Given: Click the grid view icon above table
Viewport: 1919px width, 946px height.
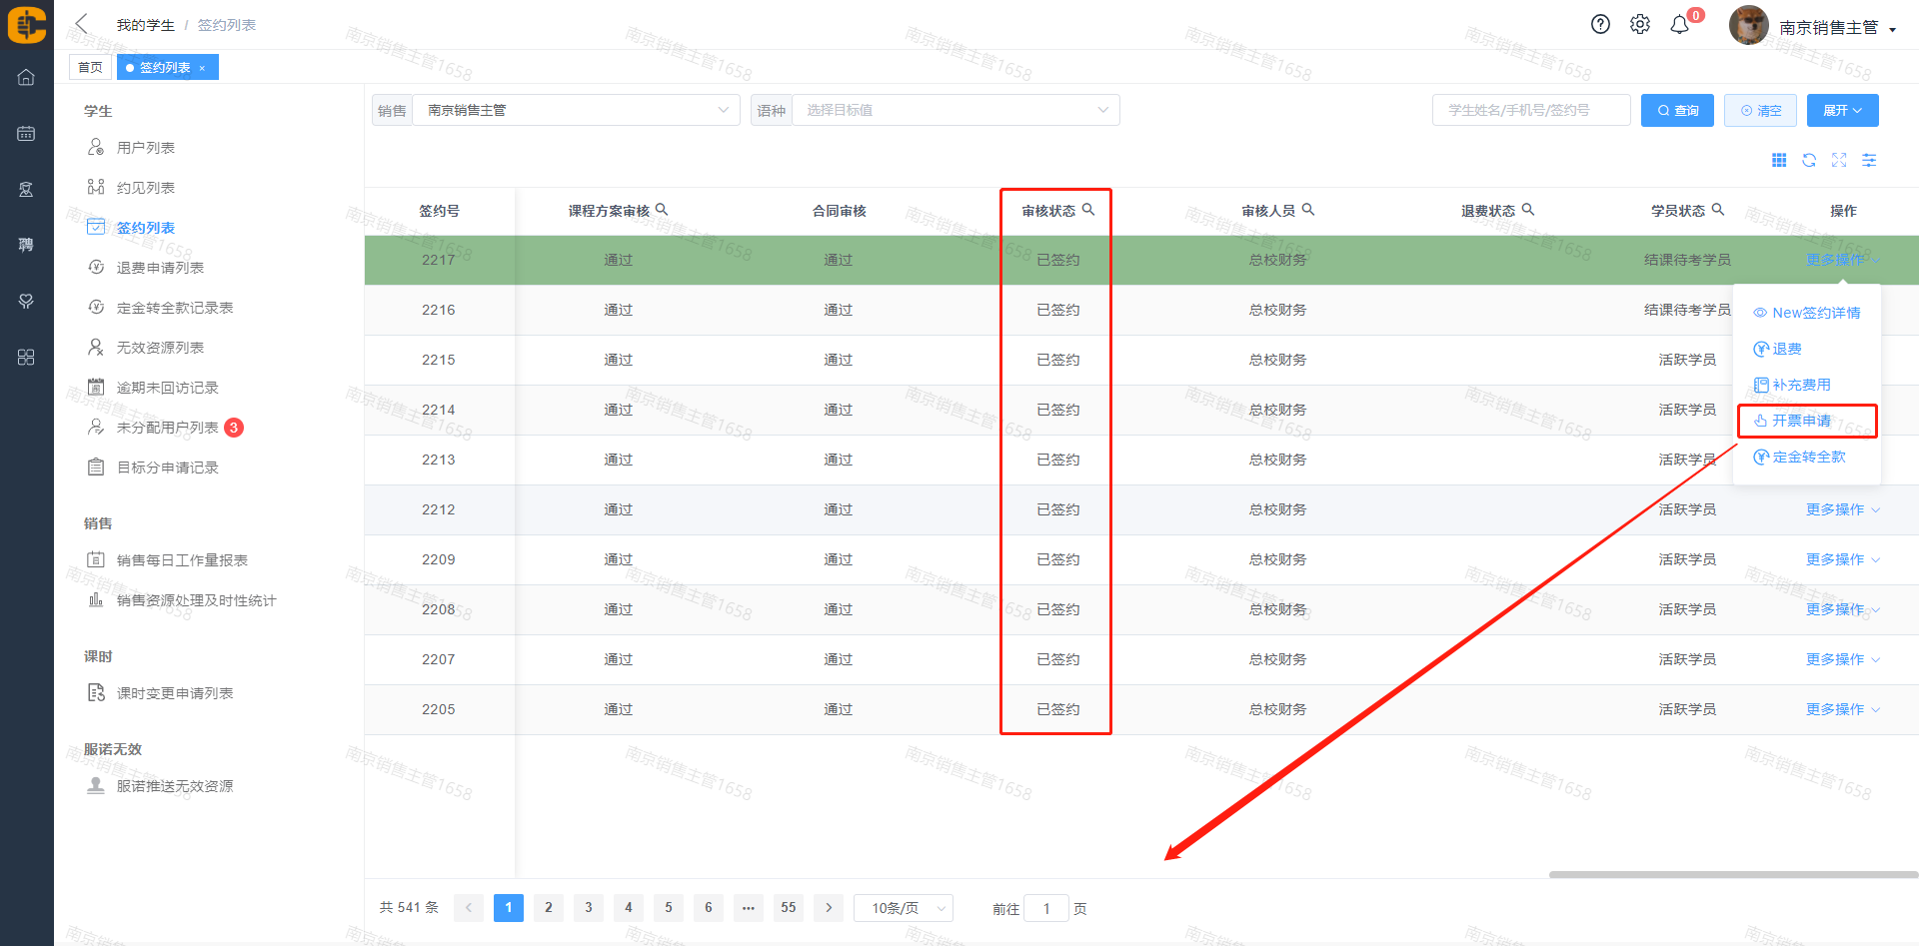Looking at the screenshot, I should click(x=1779, y=161).
